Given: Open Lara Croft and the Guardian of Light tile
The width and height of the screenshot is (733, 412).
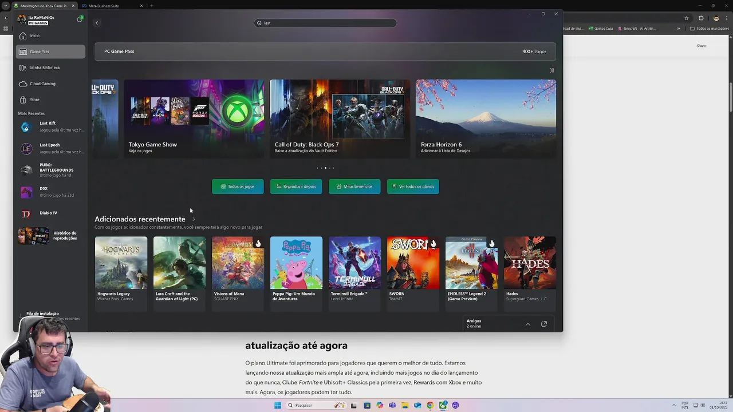Looking at the screenshot, I should pos(179,274).
